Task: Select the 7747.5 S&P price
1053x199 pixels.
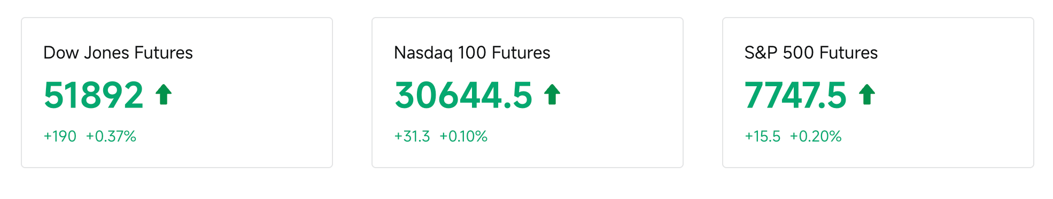Action: [x=796, y=95]
